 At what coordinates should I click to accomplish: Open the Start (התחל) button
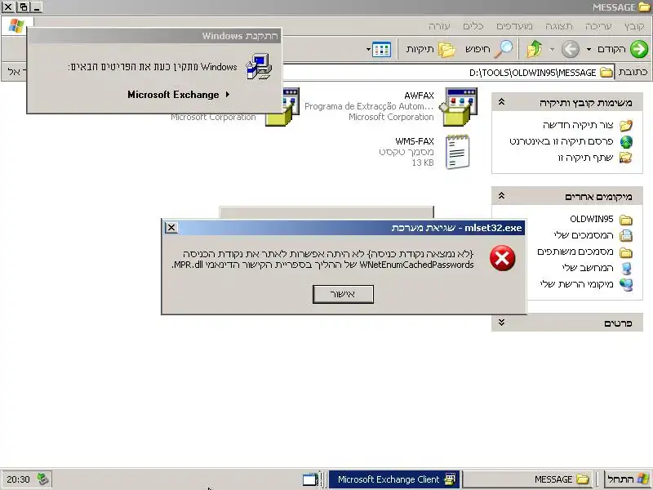pos(628,479)
